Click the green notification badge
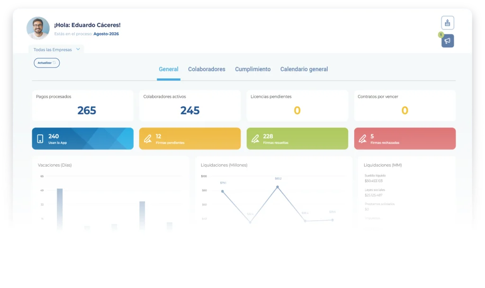Viewport: 485px width, 288px height. tap(441, 35)
